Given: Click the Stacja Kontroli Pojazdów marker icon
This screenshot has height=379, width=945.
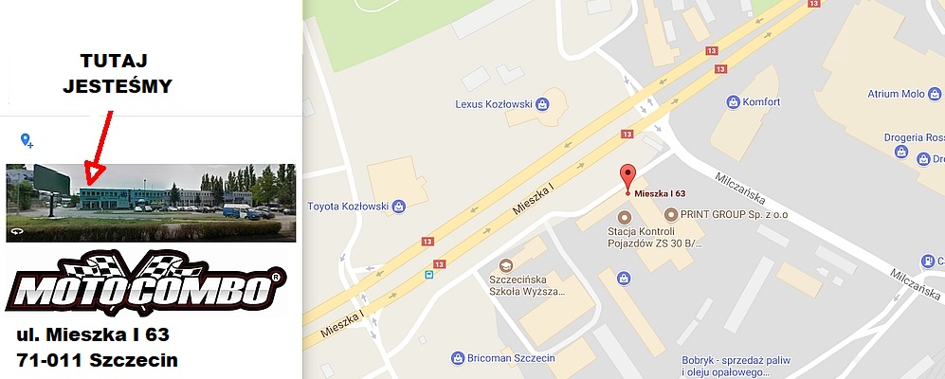Looking at the screenshot, I should [x=625, y=216].
